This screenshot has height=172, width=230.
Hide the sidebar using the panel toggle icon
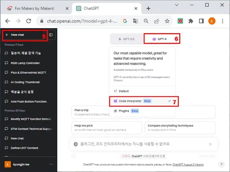[51, 35]
